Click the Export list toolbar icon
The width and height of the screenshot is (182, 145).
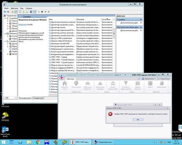pyautogui.click(x=27, y=12)
